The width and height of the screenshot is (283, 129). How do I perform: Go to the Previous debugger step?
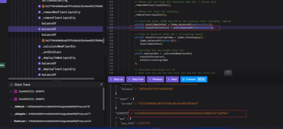click(x=156, y=79)
